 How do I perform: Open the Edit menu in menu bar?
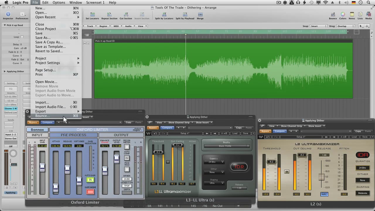click(x=45, y=2)
